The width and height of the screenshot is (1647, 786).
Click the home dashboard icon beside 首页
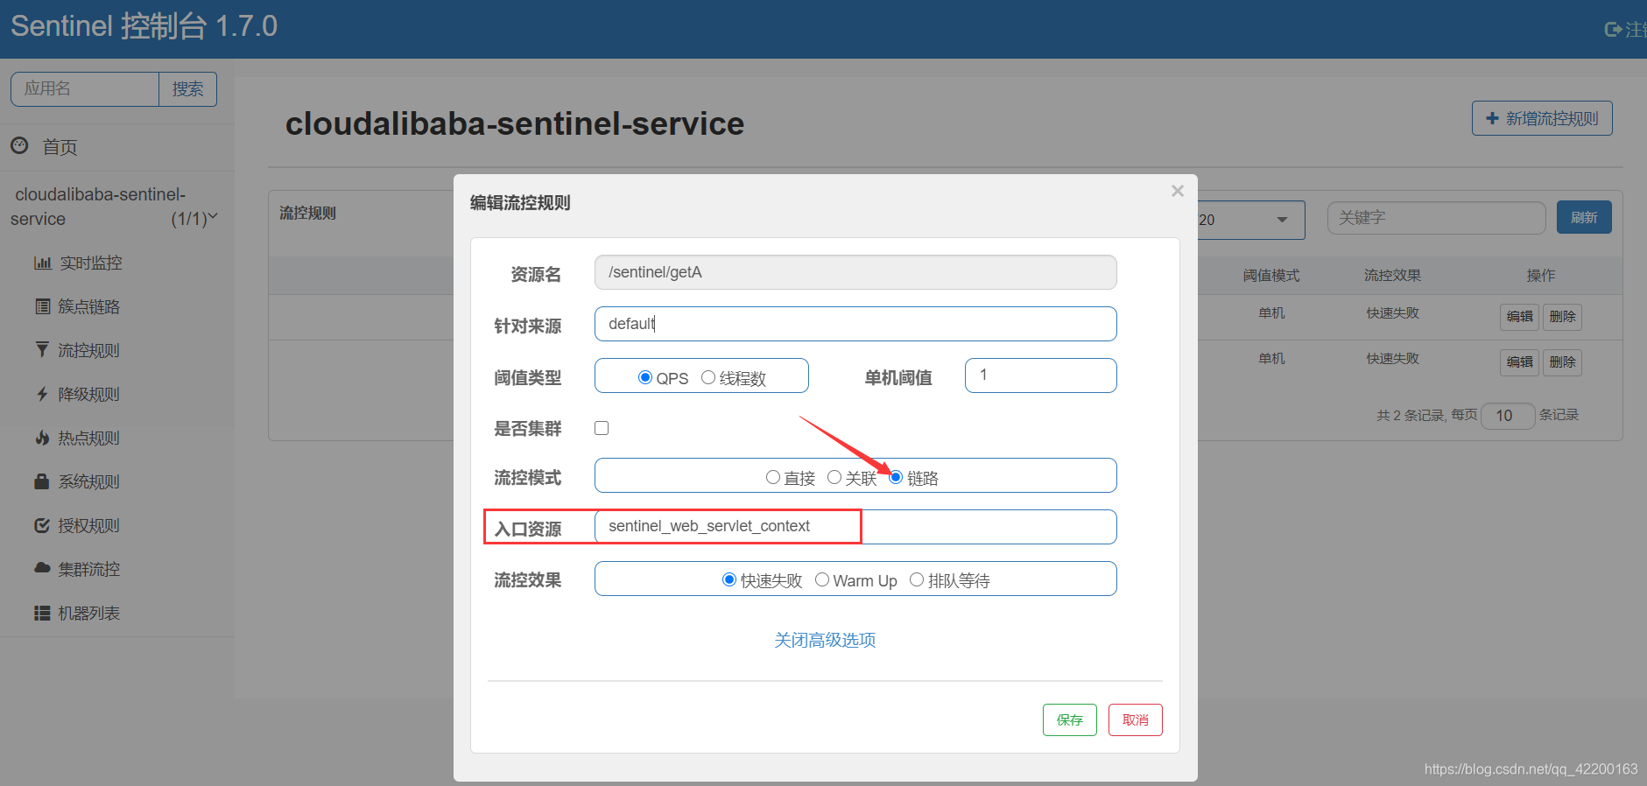point(19,145)
